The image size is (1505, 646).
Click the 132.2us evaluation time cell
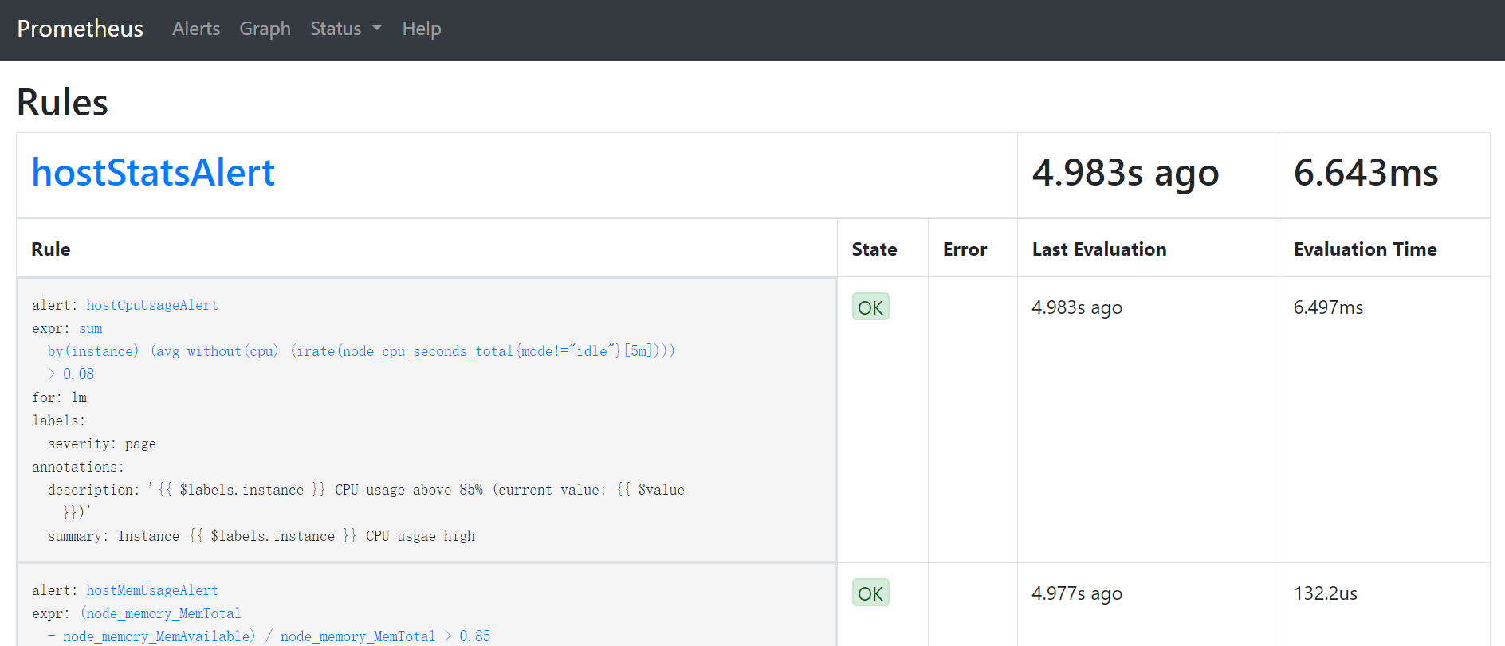coord(1325,593)
